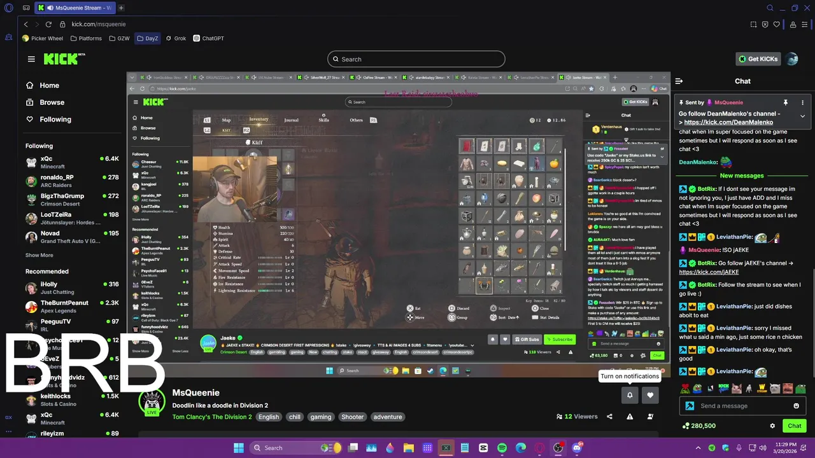Open a new browser tab
The height and width of the screenshot is (458, 815).
pos(121,8)
